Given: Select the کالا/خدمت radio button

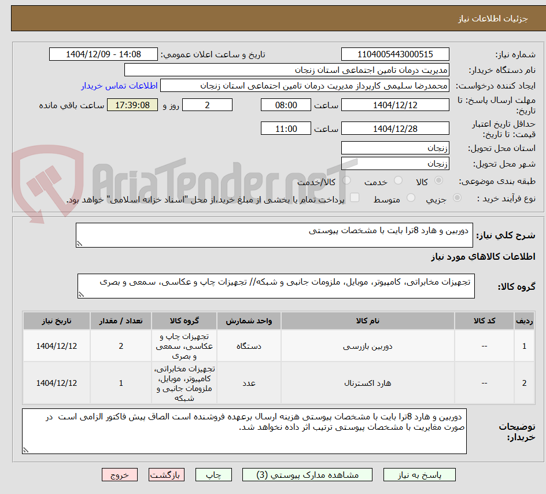Looking at the screenshot, I should click(x=346, y=180).
